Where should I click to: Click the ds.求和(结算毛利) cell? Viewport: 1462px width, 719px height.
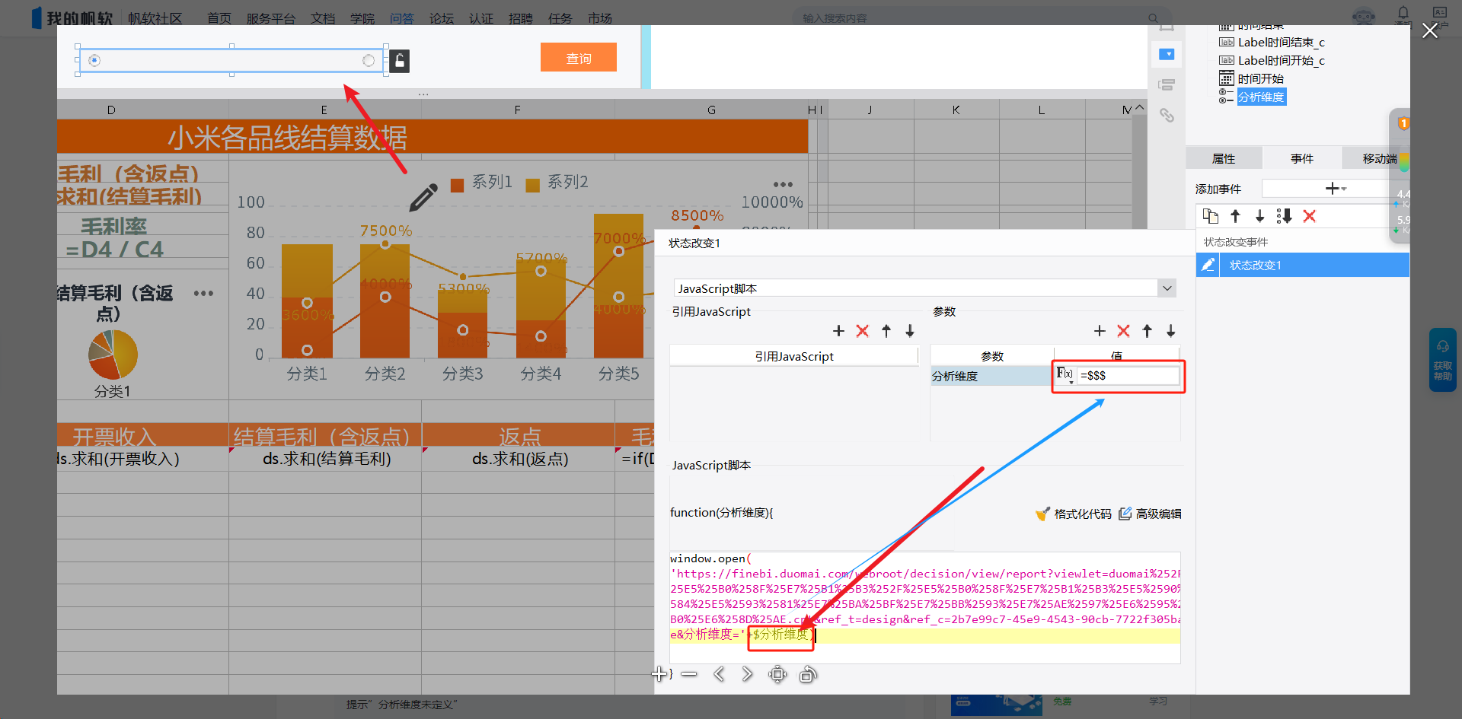tap(327, 459)
